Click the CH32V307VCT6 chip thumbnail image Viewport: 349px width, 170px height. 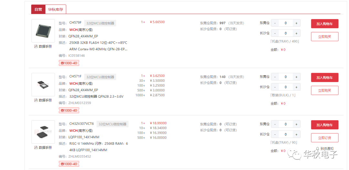pos(43,132)
